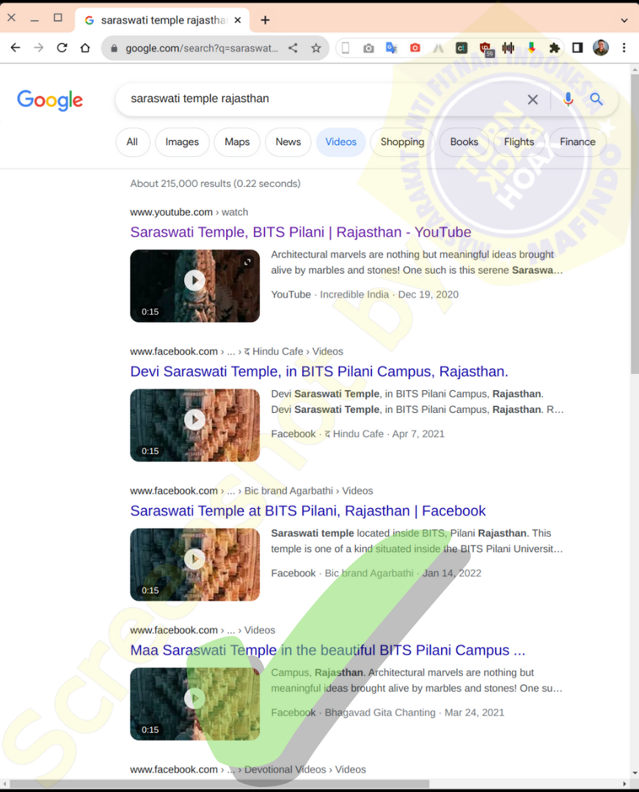Clear the search query with the X

coord(533,100)
